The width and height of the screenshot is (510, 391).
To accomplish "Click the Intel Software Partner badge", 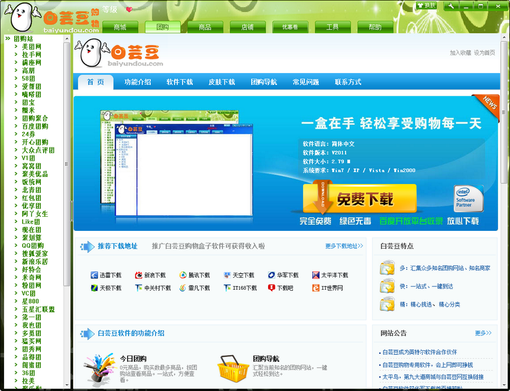I will click(x=469, y=199).
